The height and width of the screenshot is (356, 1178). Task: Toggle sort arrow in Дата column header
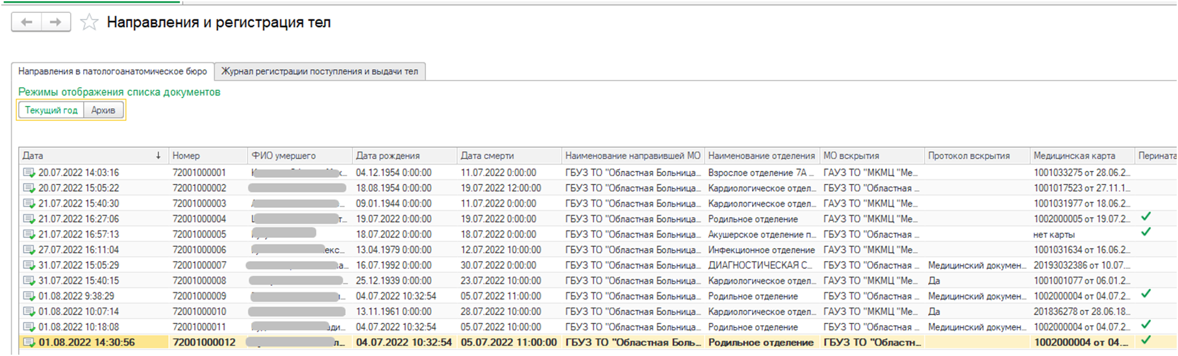click(x=158, y=156)
